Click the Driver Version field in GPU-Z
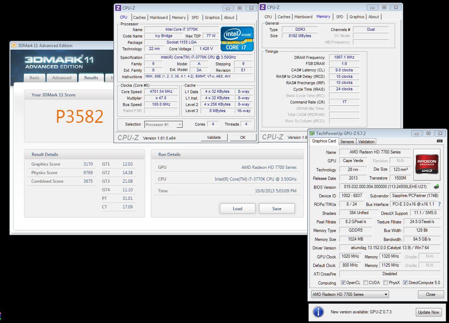Image resolution: width=449 pixels, height=323 pixels. point(390,248)
